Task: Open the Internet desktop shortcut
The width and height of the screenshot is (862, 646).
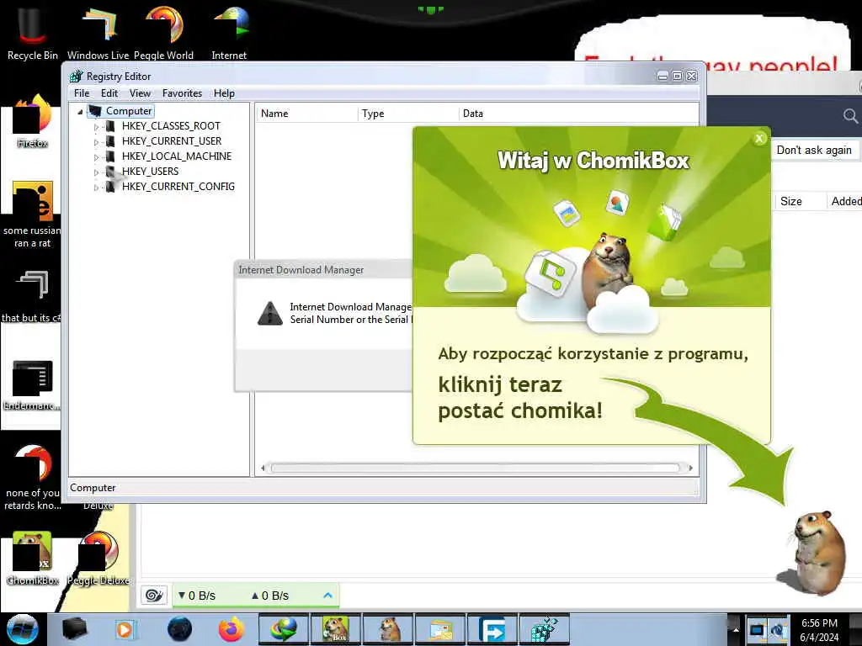Action: point(229,32)
